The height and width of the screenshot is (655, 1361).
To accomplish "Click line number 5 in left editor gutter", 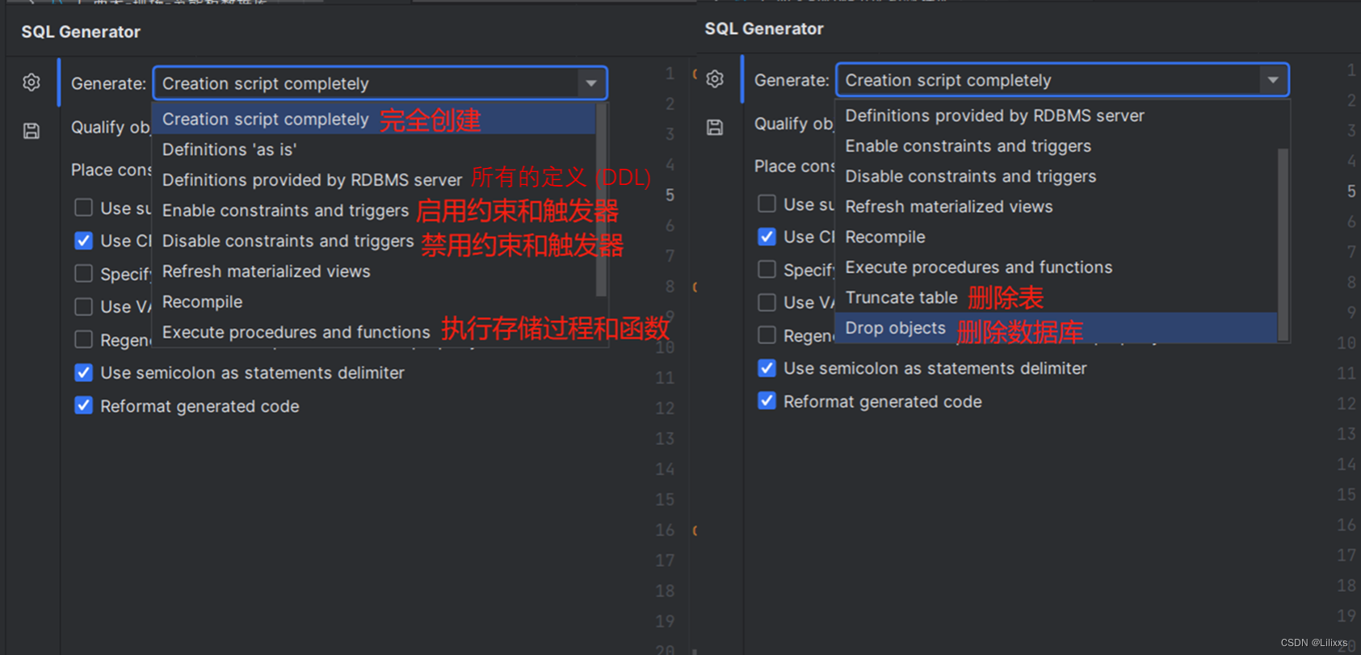I will point(670,195).
